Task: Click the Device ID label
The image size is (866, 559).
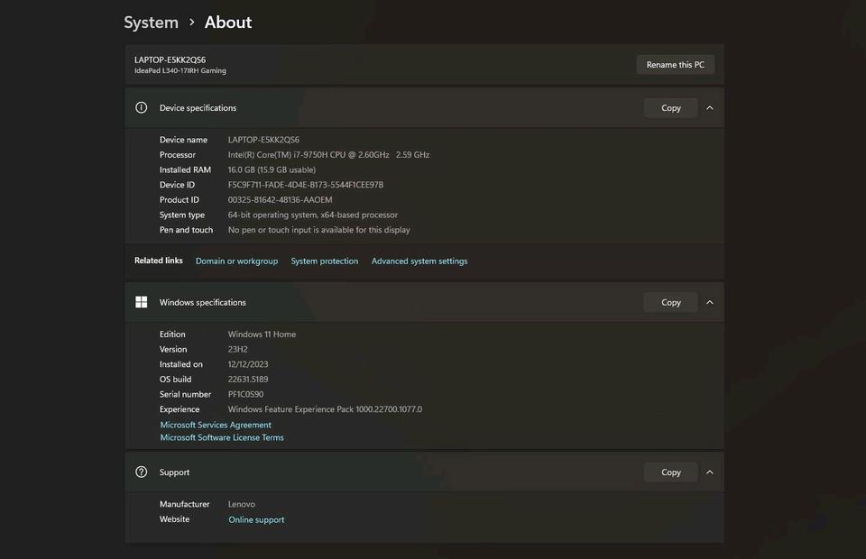Action: tap(177, 184)
